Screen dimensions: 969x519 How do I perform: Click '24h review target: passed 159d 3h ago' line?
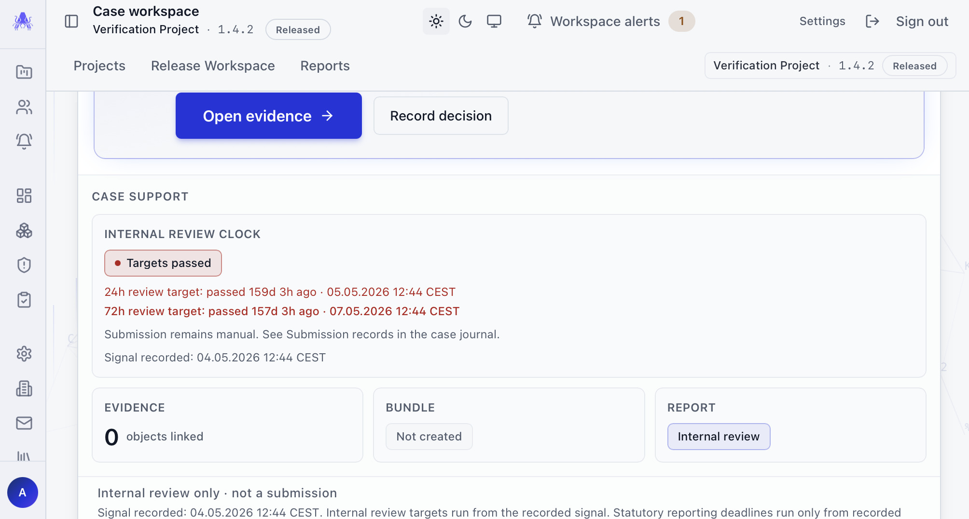[x=280, y=292]
